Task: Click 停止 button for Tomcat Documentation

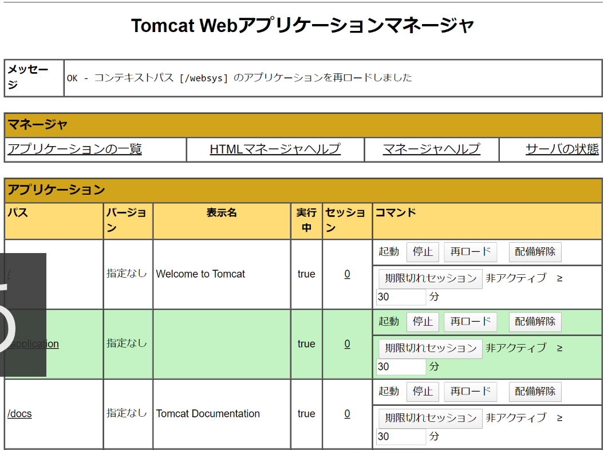Action: [423, 392]
